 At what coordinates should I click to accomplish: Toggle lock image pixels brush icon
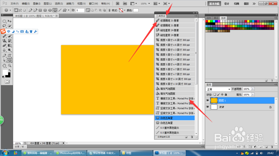(x=218, y=95)
